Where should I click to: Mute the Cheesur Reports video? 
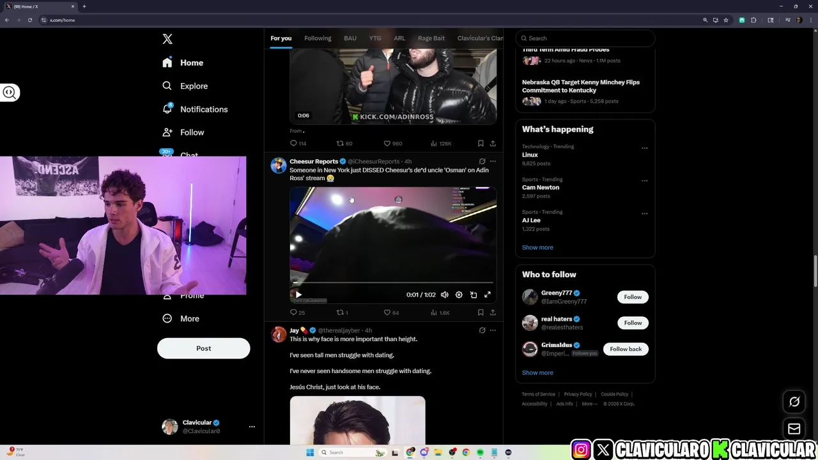click(x=445, y=295)
